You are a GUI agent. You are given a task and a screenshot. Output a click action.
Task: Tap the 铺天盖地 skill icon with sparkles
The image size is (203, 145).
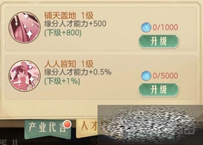click(25, 28)
